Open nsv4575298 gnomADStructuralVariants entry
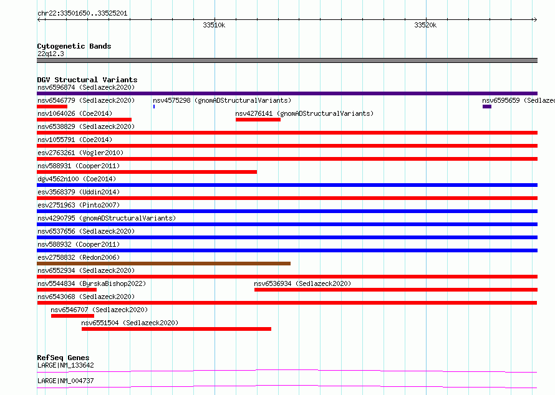Viewport: 555px width, 395px height. pos(222,100)
